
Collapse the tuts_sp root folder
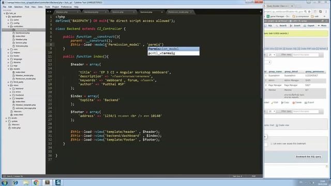pos(5,13)
